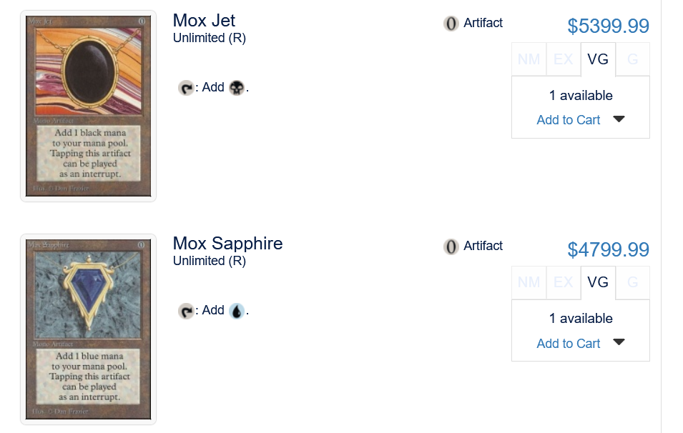Viewport: 683px width, 433px height.
Task: Expand the Mox Sapphire cart quantity dropdown arrow
Action: [x=619, y=342]
